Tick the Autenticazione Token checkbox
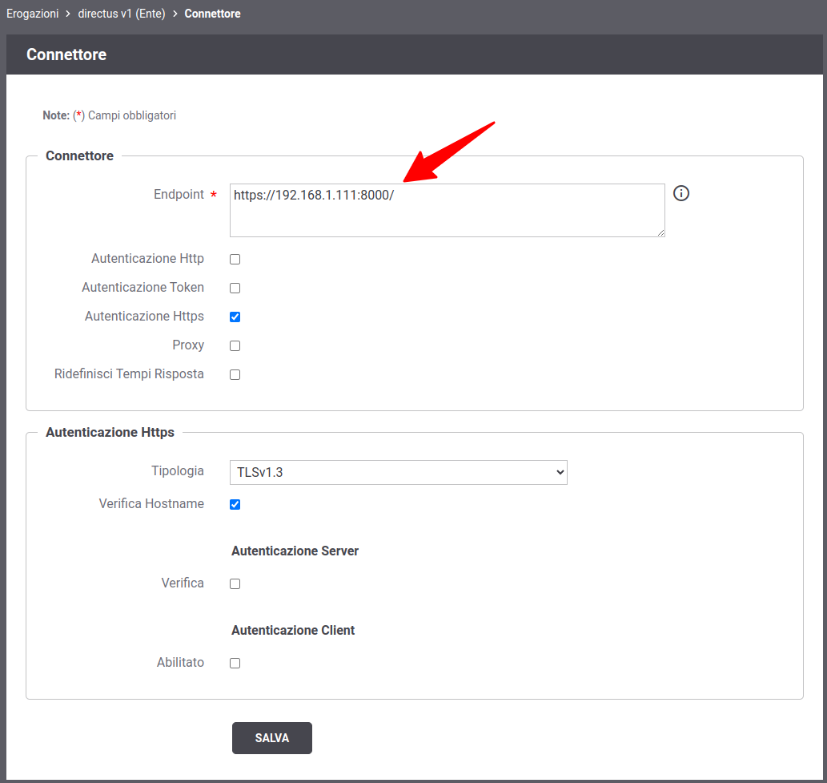827x783 pixels. (x=235, y=289)
